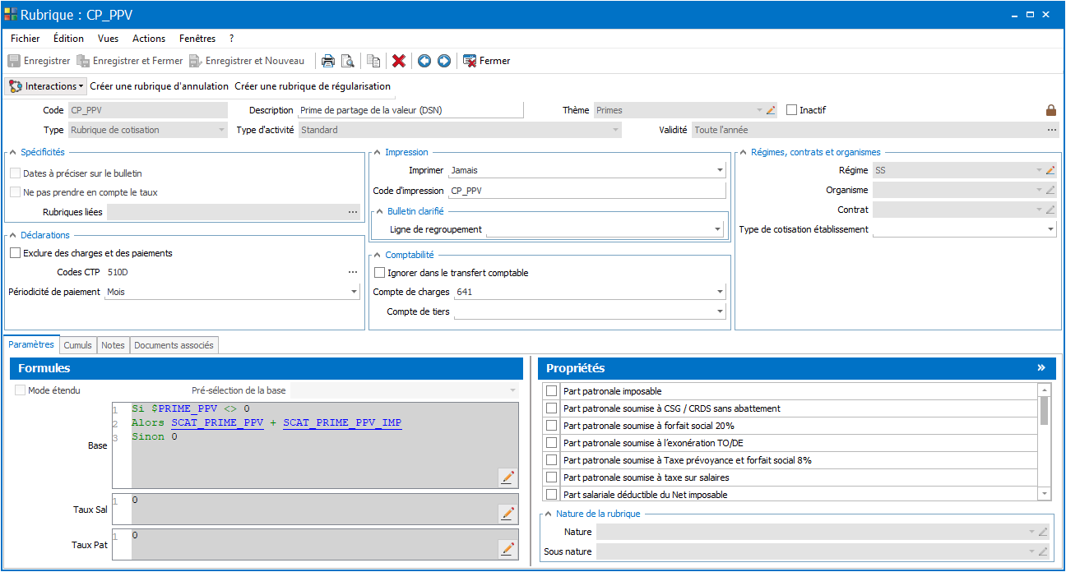Screen dimensions: 1066x572
Task: Click the properties list scroll down arrow
Action: coord(1045,494)
